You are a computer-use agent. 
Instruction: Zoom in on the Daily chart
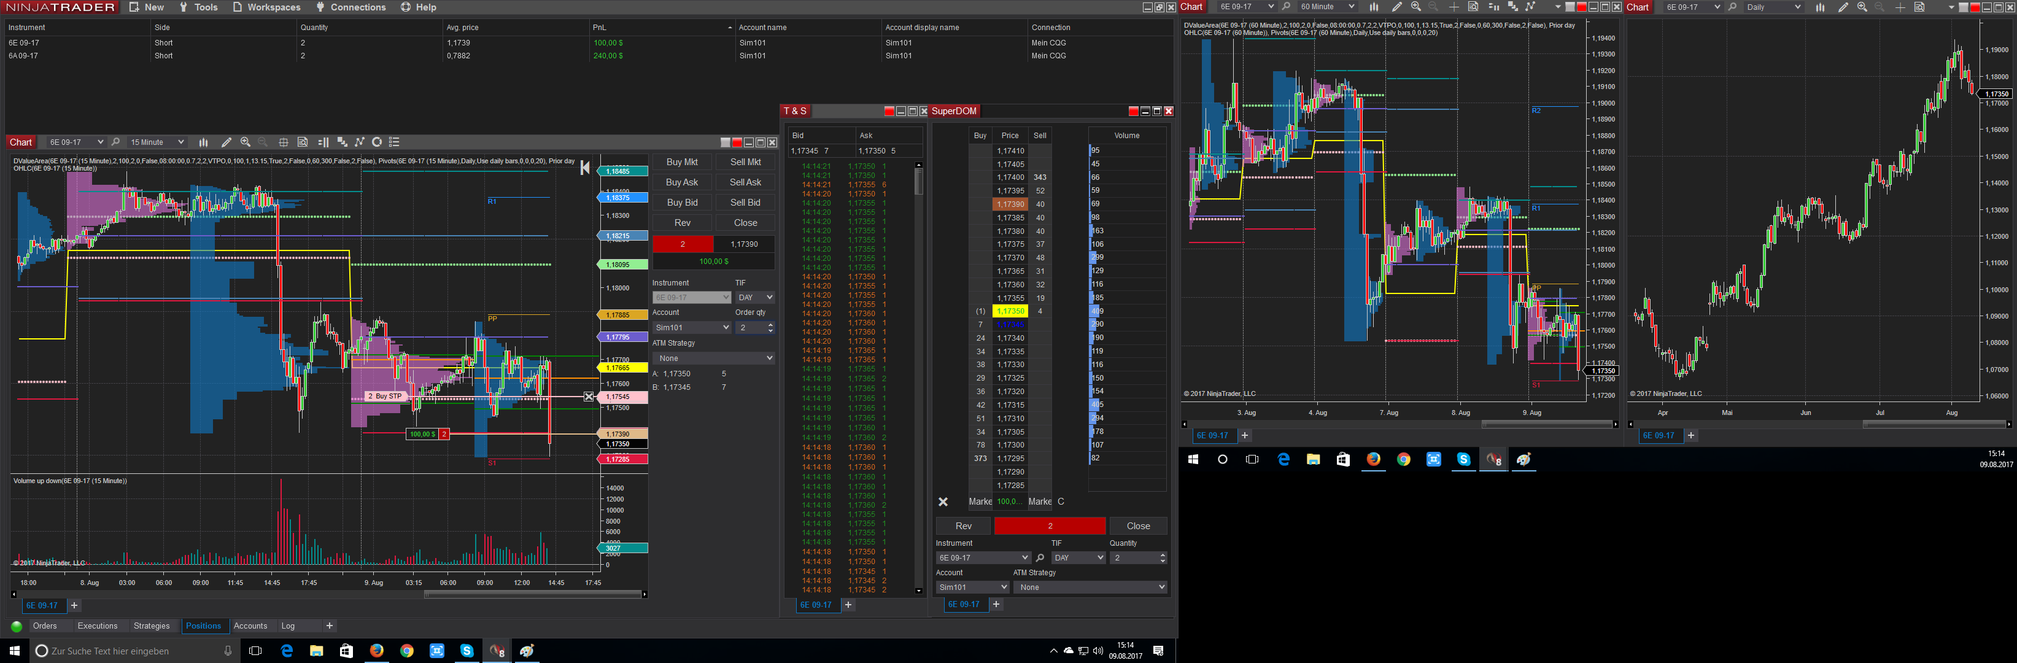(x=1862, y=7)
